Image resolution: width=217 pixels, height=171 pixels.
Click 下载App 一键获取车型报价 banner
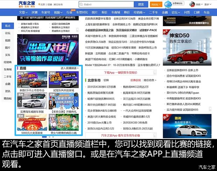(121, 73)
